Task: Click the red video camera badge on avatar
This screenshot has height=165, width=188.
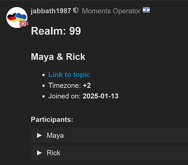Action: [x=24, y=23]
